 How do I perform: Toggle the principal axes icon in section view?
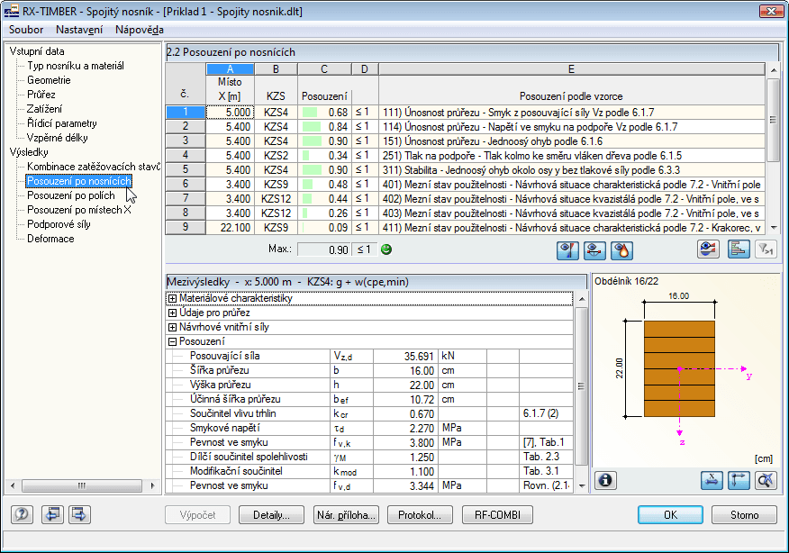739,480
